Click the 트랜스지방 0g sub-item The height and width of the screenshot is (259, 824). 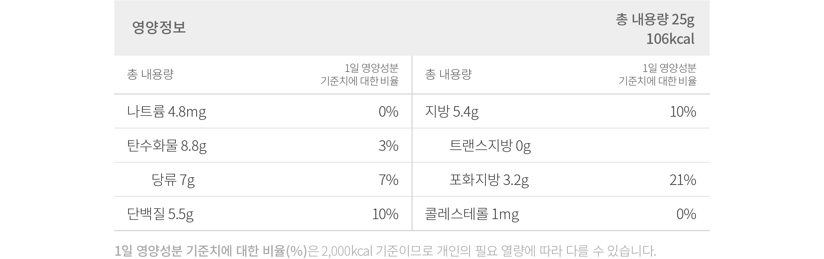tap(490, 146)
